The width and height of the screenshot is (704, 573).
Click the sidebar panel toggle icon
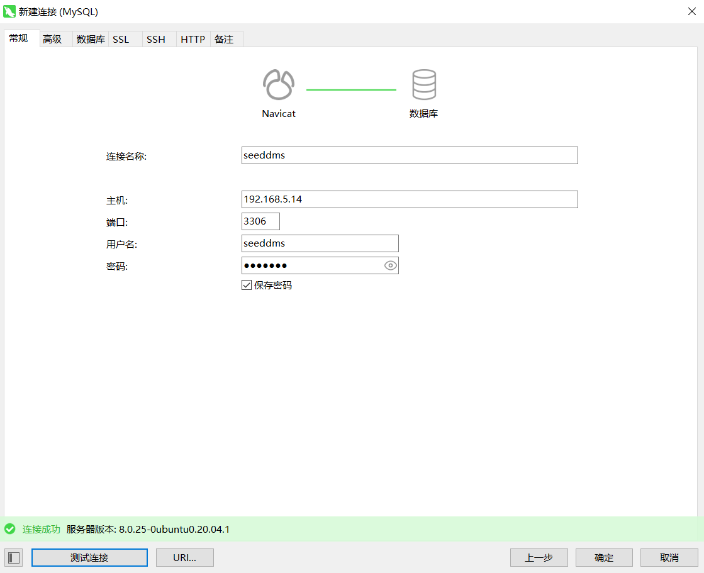pyautogui.click(x=13, y=558)
